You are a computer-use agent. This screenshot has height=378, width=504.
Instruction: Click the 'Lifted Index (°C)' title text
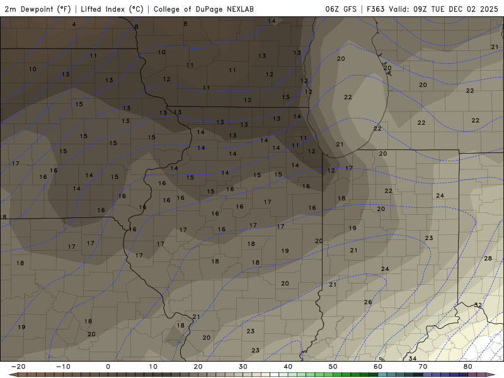pyautogui.click(x=112, y=9)
